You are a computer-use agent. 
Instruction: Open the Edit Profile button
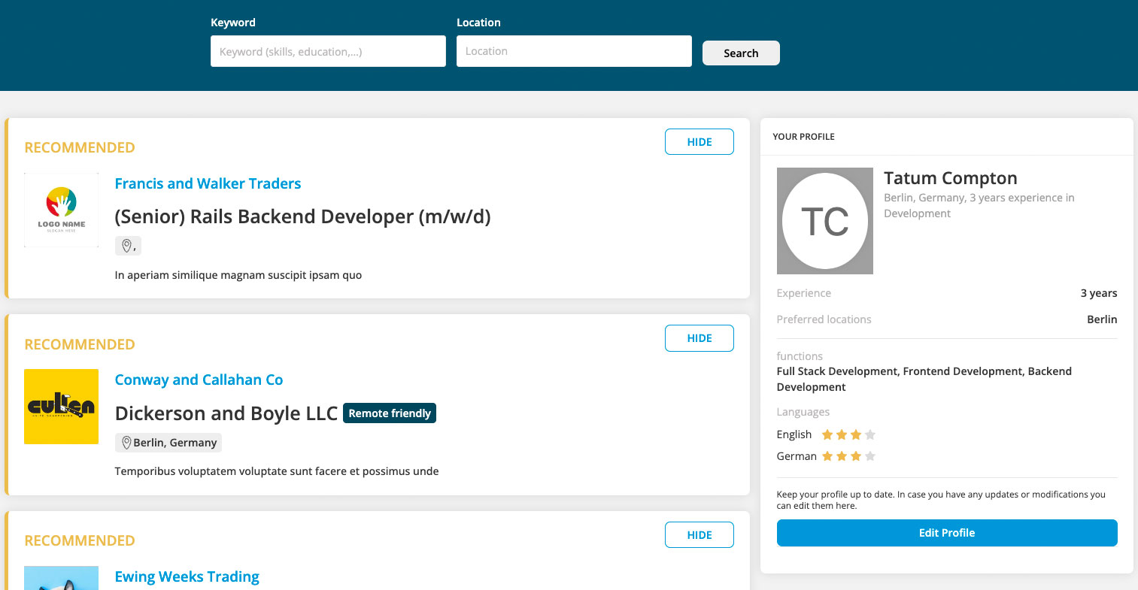click(x=947, y=533)
